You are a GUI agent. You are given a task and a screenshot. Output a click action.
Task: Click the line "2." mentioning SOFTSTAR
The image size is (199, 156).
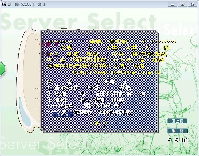coord(96,94)
